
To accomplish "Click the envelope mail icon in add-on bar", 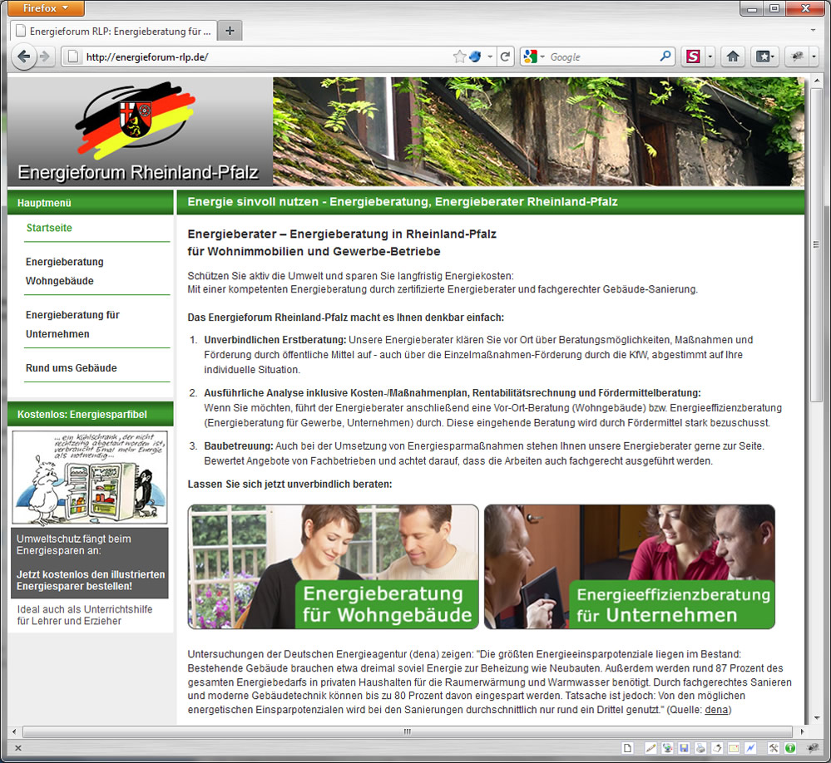I will pos(734,748).
